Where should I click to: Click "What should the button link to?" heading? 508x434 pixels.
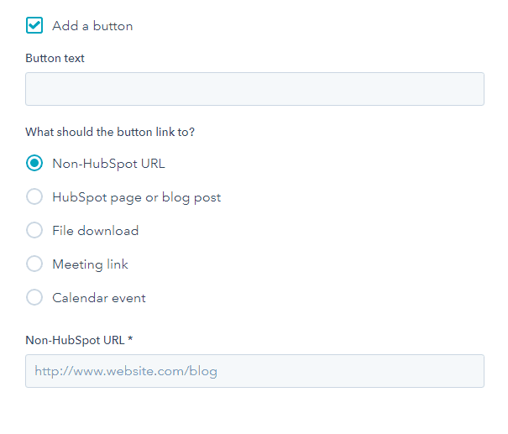click(x=116, y=132)
